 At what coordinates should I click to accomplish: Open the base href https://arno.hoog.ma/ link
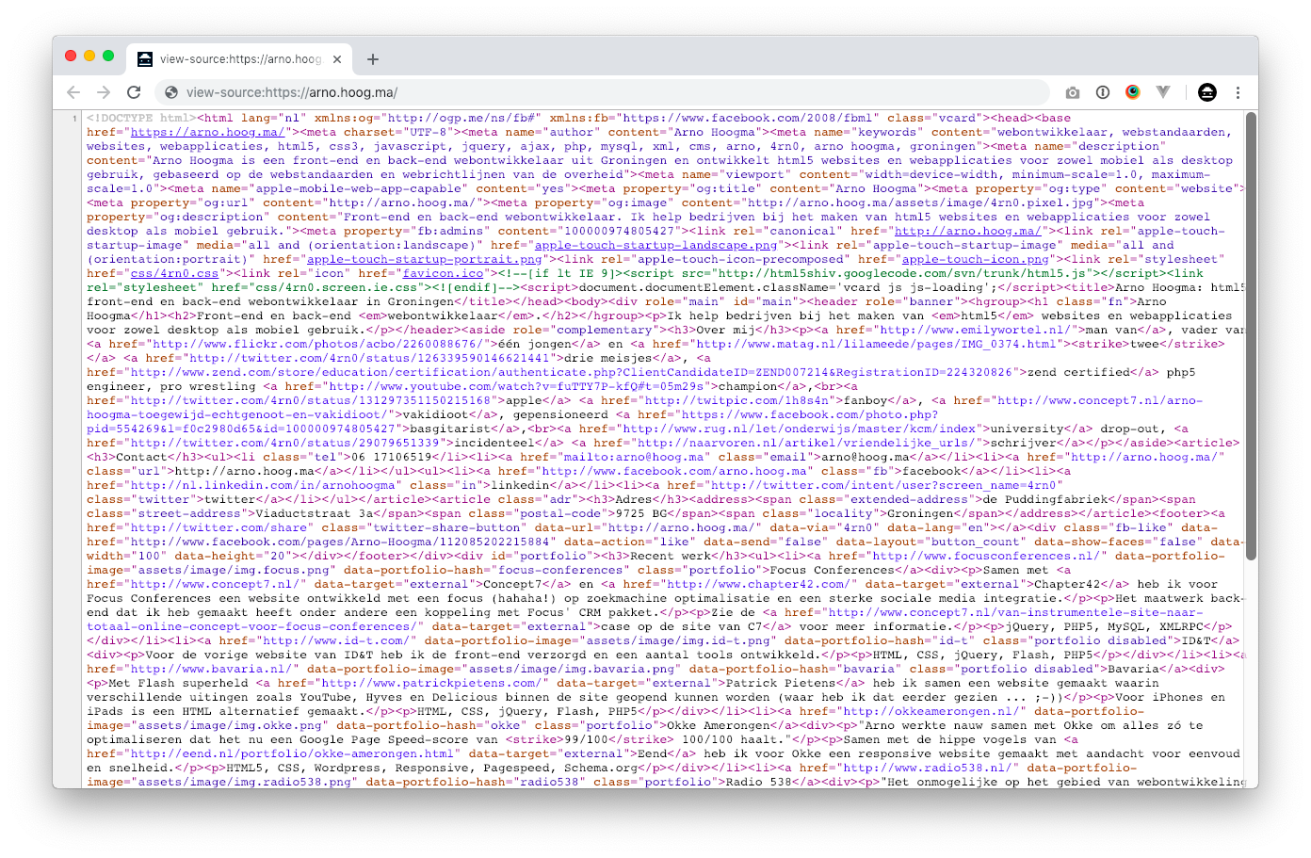coord(207,133)
